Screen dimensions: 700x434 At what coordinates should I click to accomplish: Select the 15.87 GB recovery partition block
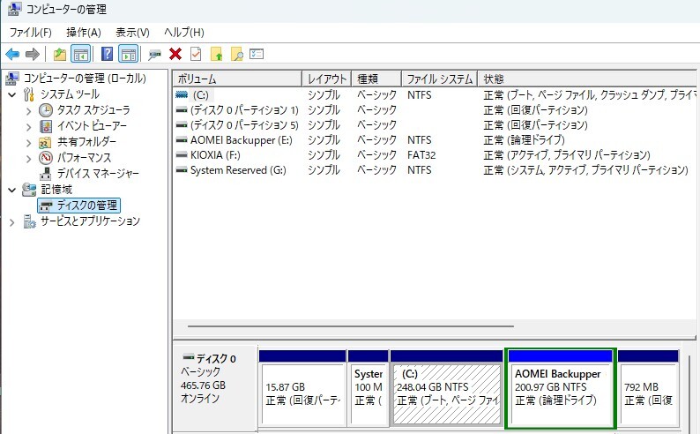pos(302,388)
